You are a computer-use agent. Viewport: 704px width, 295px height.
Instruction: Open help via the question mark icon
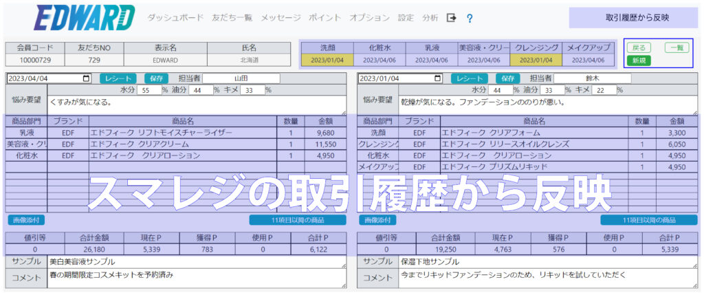pos(470,19)
